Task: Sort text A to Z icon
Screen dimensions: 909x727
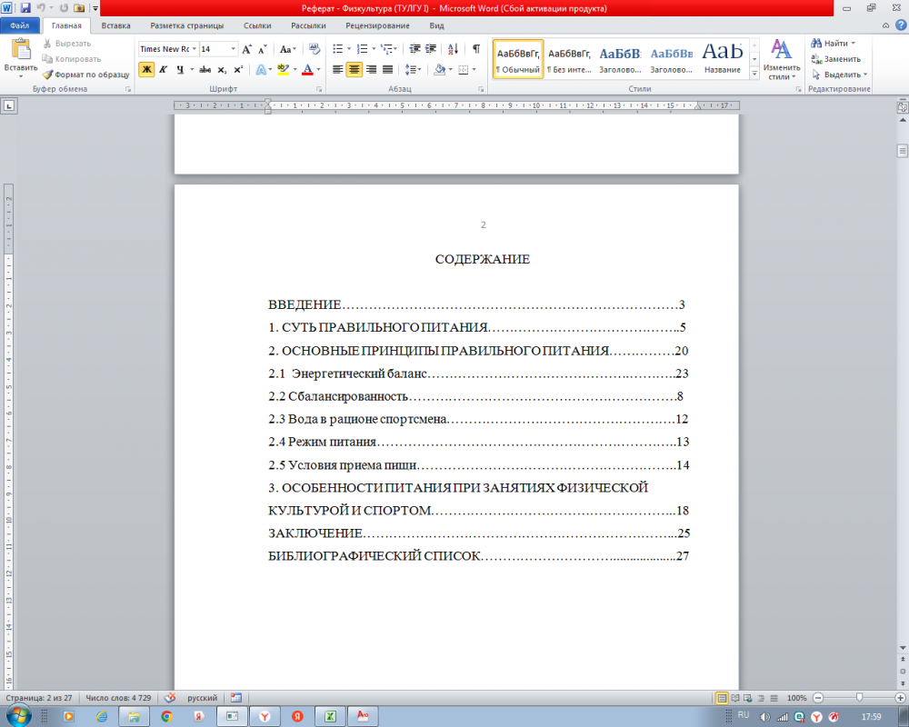Action: [x=453, y=49]
